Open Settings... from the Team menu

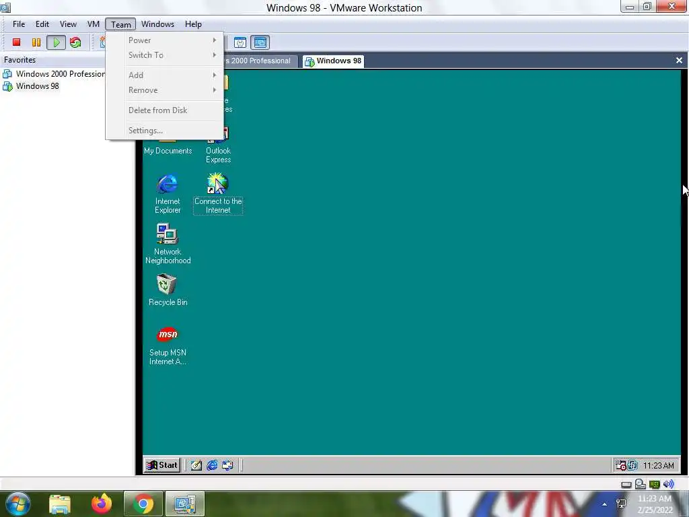point(165,131)
